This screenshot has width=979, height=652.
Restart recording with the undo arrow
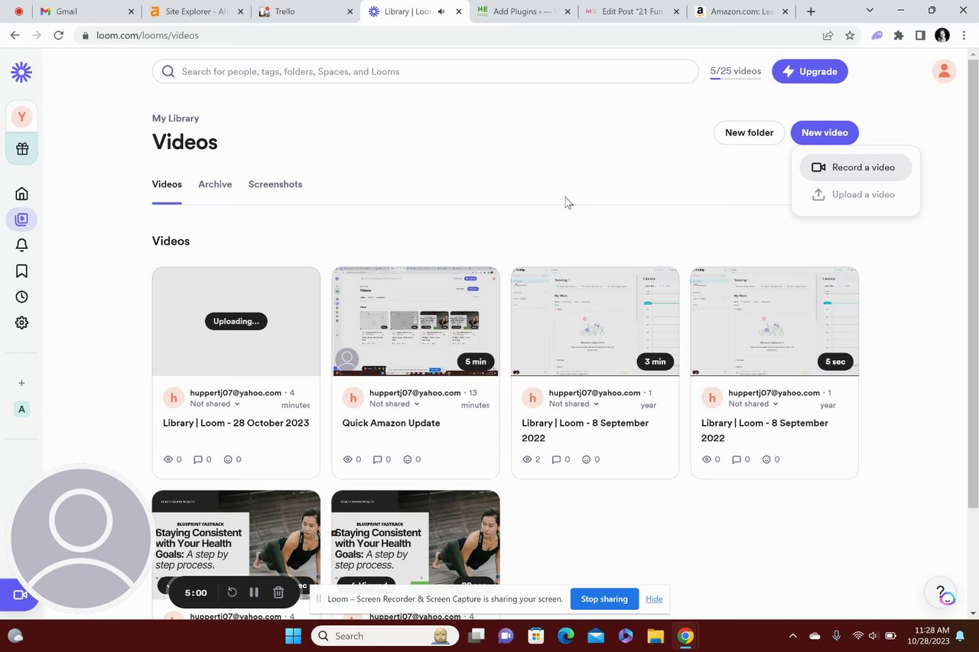(232, 592)
